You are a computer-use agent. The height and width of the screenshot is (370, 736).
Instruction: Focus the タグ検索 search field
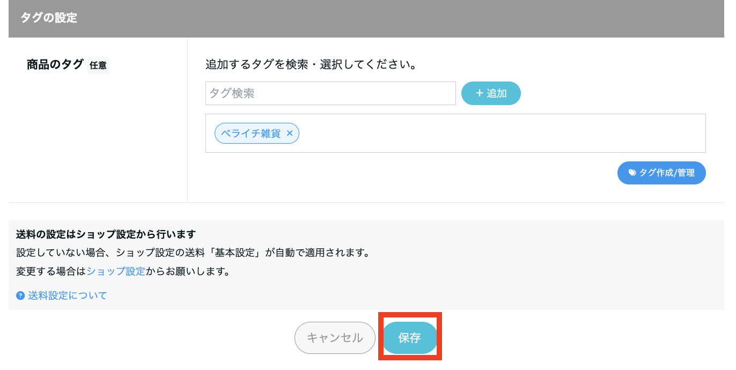(x=330, y=93)
